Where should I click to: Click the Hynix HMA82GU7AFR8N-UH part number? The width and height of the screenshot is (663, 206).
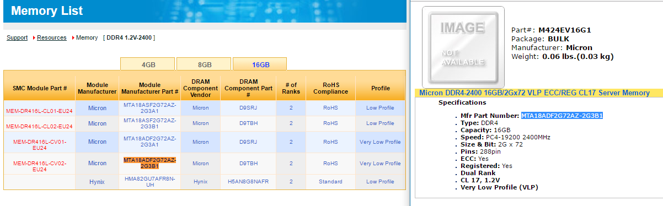tap(149, 182)
